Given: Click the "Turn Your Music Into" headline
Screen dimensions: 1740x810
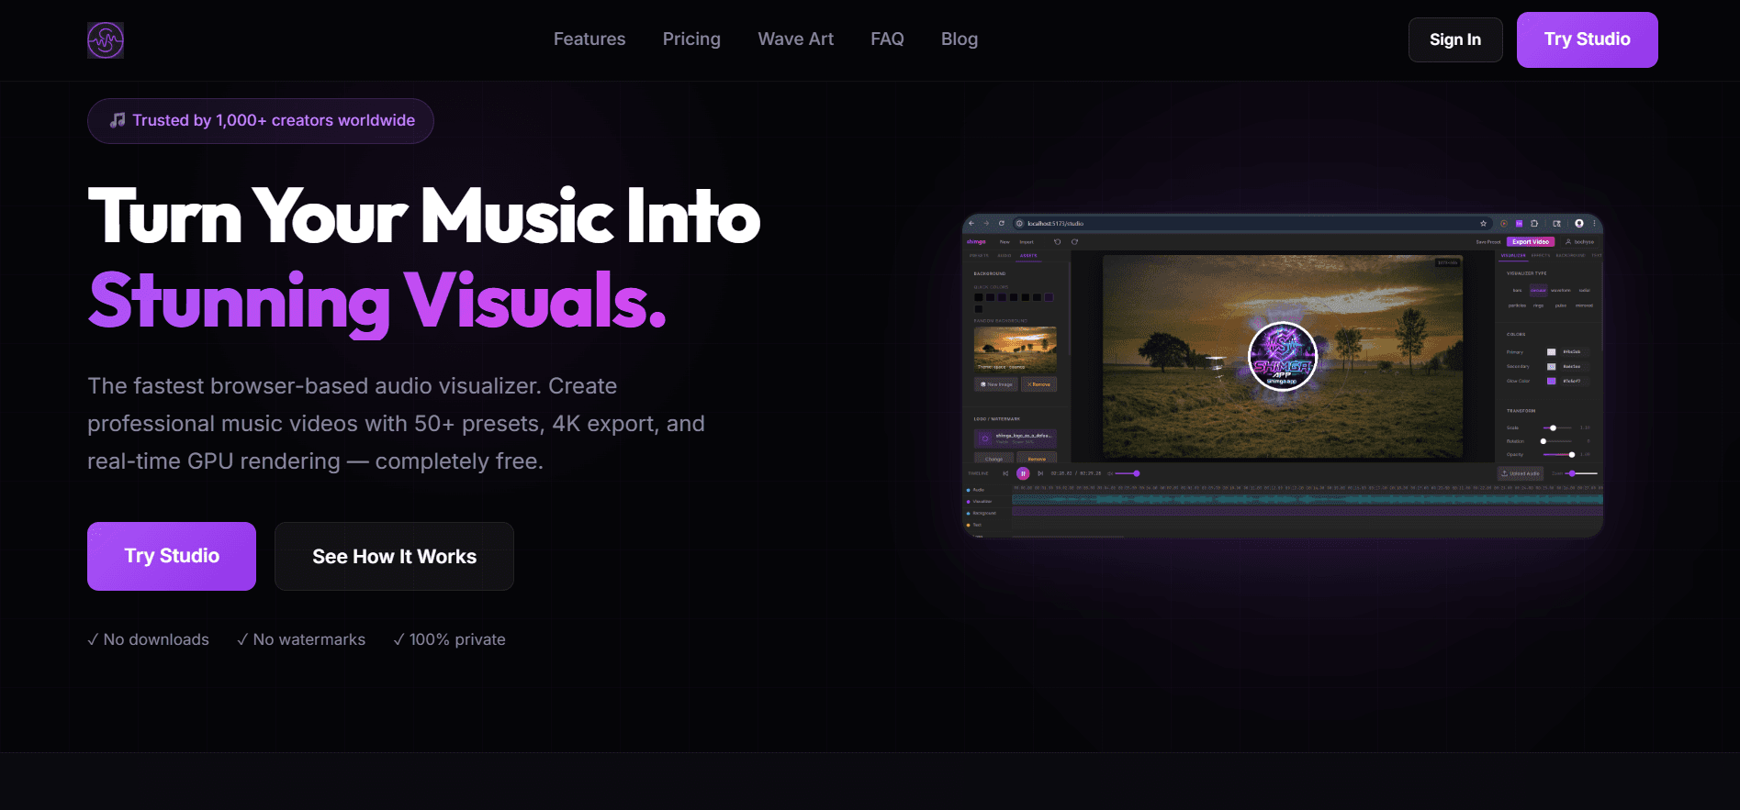Looking at the screenshot, I should [x=424, y=216].
